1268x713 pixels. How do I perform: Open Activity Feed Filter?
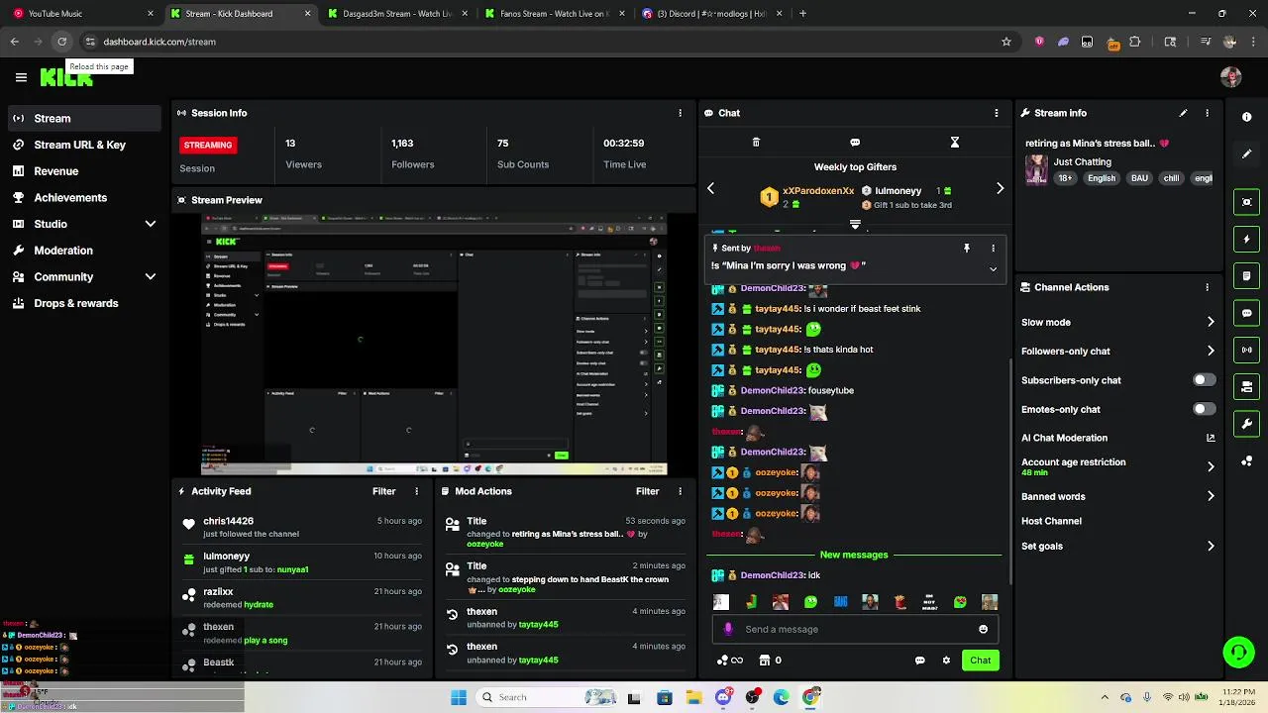(x=383, y=491)
